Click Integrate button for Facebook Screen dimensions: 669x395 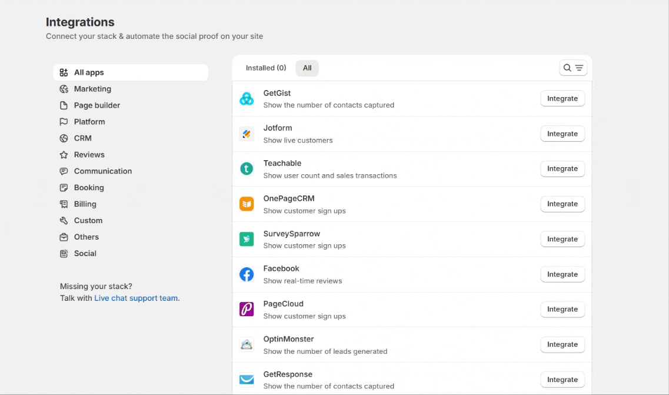pyautogui.click(x=563, y=274)
